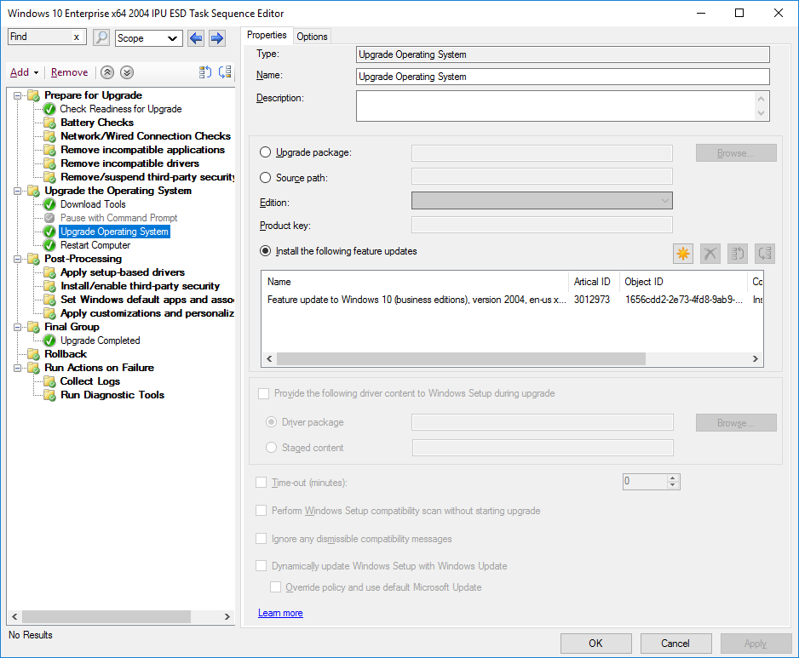Go to previous search result with the left arrow
The height and width of the screenshot is (658, 799).
point(196,38)
